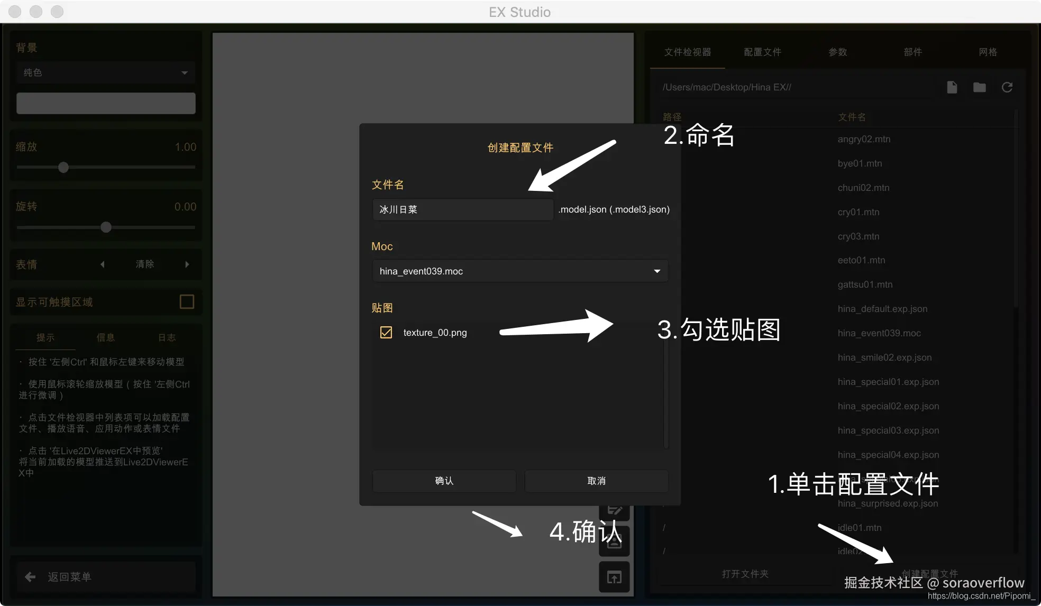
Task: Click the push-to-viewer icon at canvas corner
Action: [614, 577]
